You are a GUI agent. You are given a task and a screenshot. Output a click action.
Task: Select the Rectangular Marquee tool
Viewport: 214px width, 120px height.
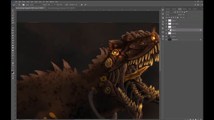point(13,13)
